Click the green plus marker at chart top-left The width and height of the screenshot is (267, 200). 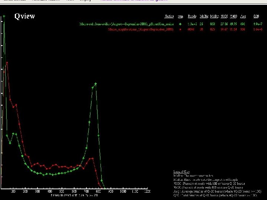(4, 16)
